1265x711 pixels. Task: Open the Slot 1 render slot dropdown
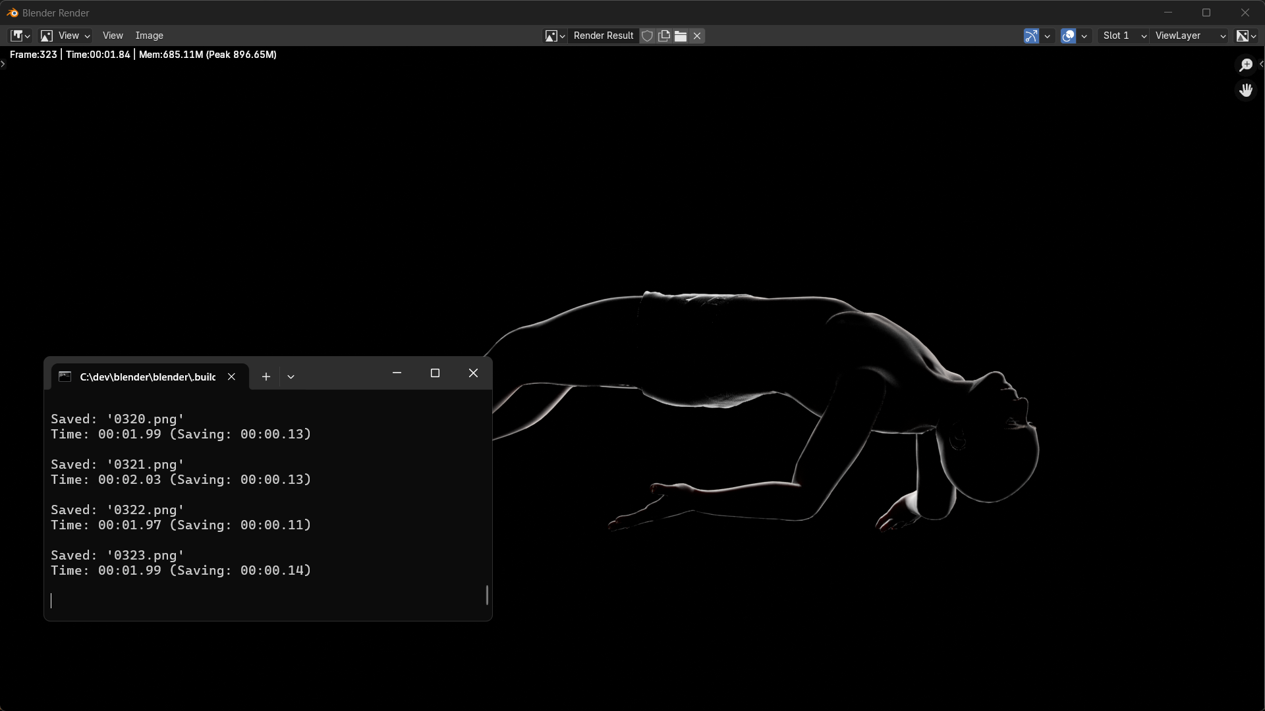[x=1123, y=36]
